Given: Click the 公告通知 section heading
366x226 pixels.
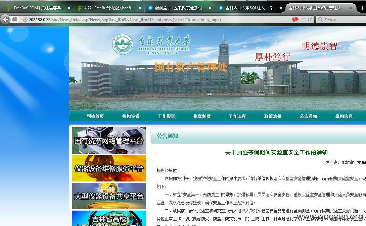Looking at the screenshot, I should tap(168, 136).
